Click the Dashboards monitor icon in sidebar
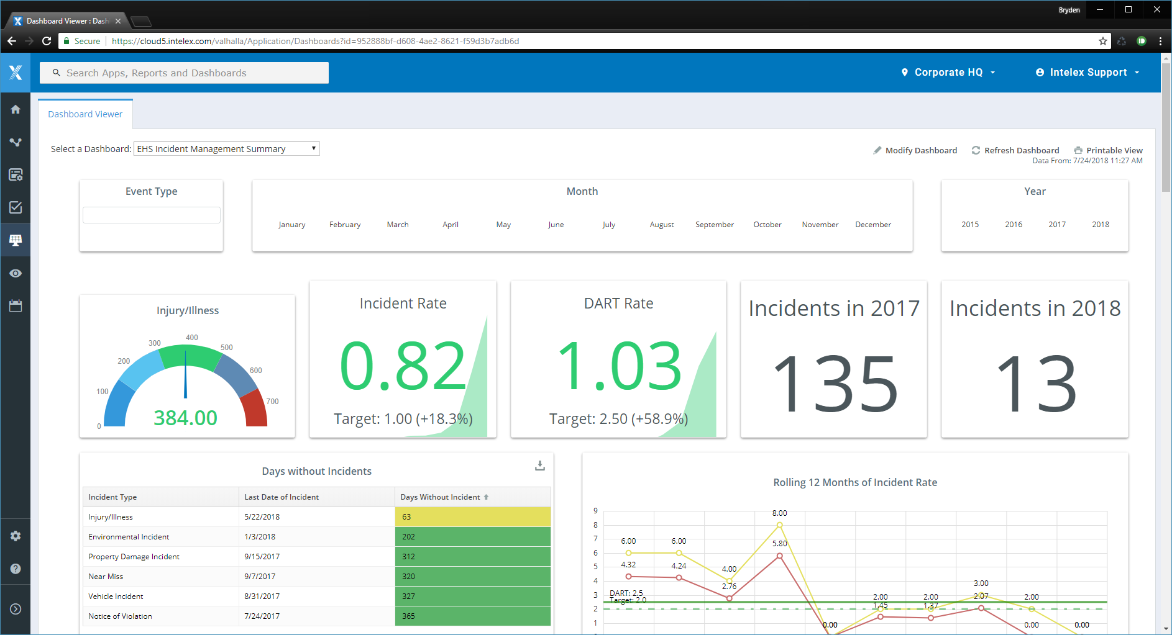Viewport: 1172px width, 635px height. click(16, 240)
